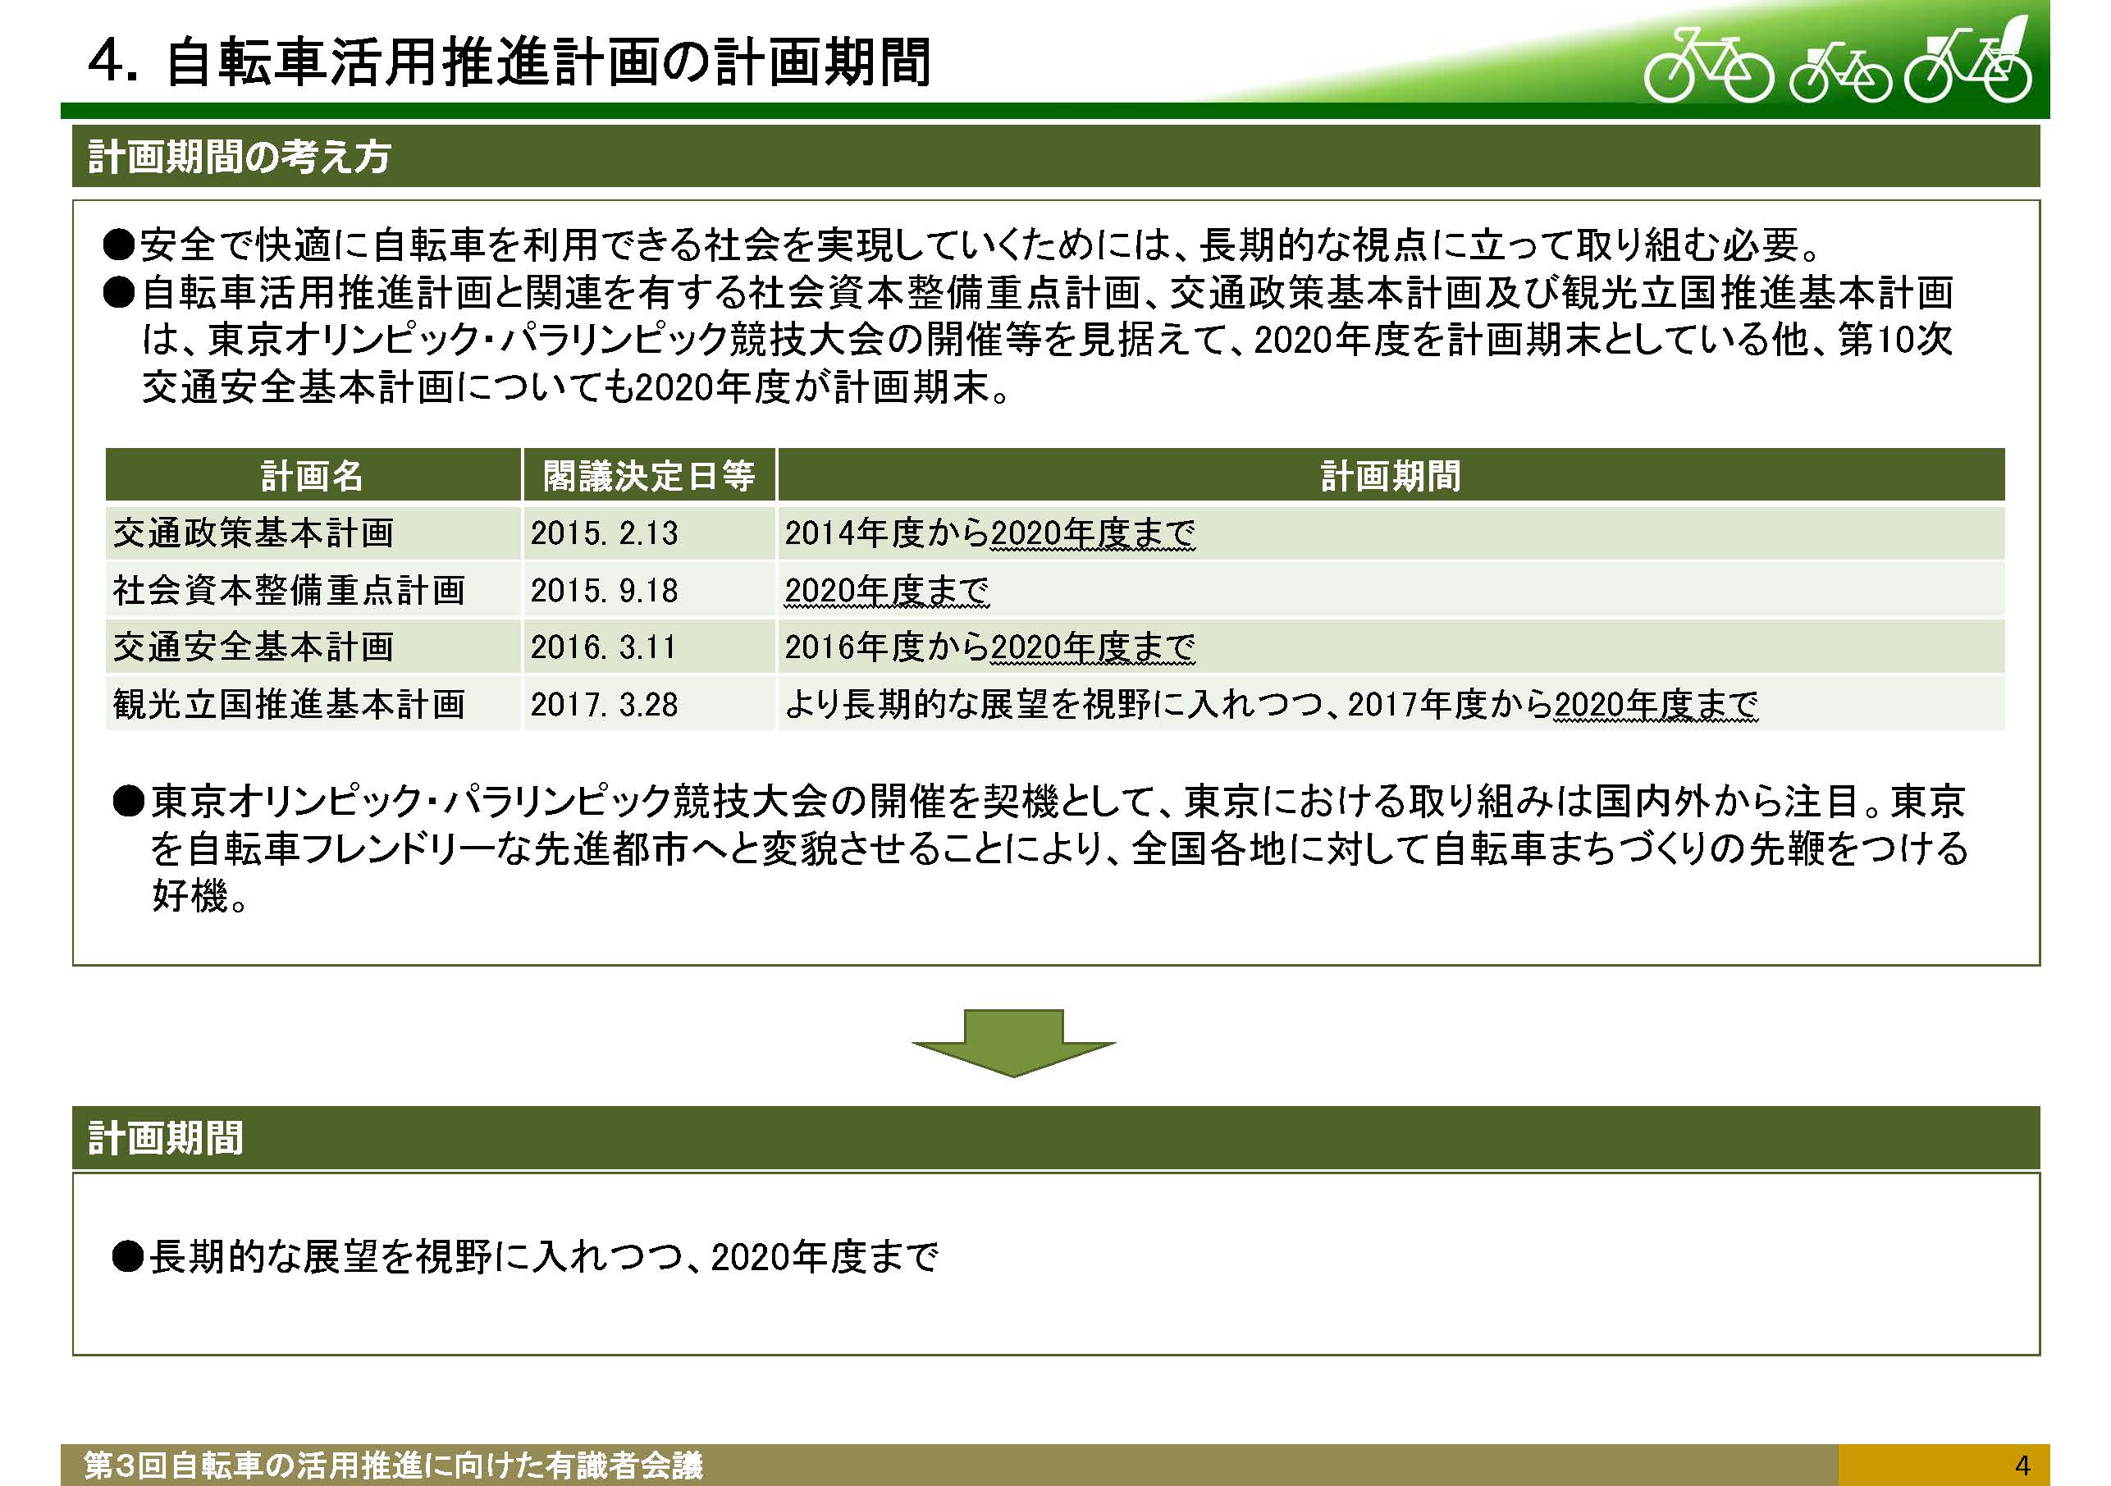Click the leftmost bicycle icon in header
This screenshot has height=1486, width=2111.
pos(1707,64)
